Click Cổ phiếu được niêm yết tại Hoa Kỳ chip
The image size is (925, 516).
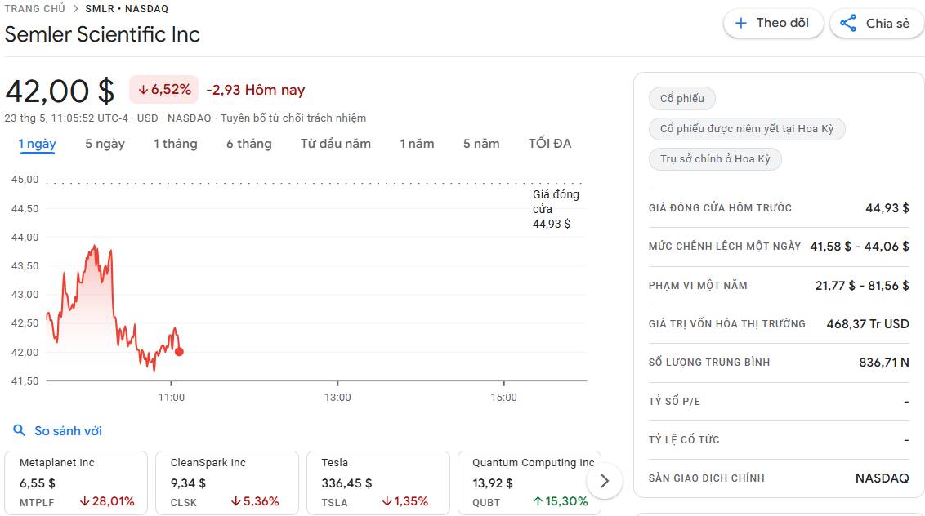747,128
